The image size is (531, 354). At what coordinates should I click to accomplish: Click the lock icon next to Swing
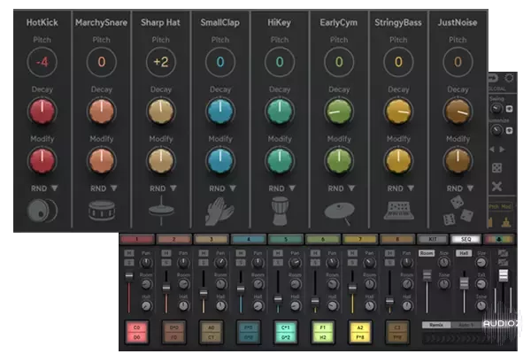click(x=509, y=109)
